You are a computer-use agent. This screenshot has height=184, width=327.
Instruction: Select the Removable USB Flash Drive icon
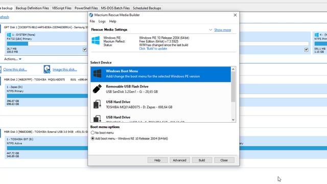(x=97, y=89)
